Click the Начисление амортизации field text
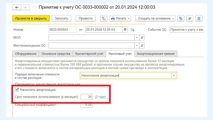Image resolution: width=213 pixels, height=120 pixels. [100, 76]
